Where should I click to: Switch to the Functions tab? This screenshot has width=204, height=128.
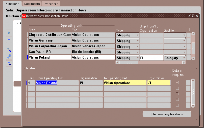click(x=12, y=4)
